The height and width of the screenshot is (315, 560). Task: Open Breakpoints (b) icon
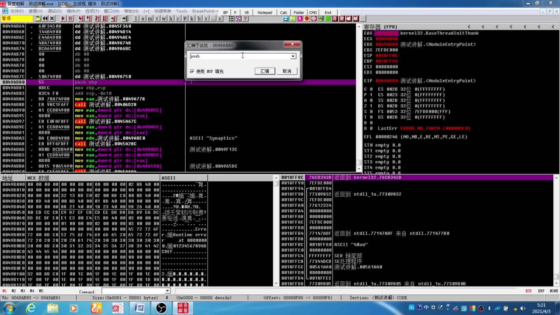(x=199, y=19)
